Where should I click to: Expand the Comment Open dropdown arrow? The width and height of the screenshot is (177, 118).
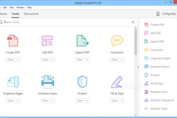click(x=122, y=59)
